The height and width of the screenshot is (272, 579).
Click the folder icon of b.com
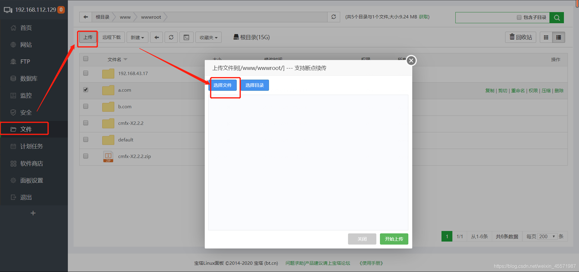pos(108,107)
